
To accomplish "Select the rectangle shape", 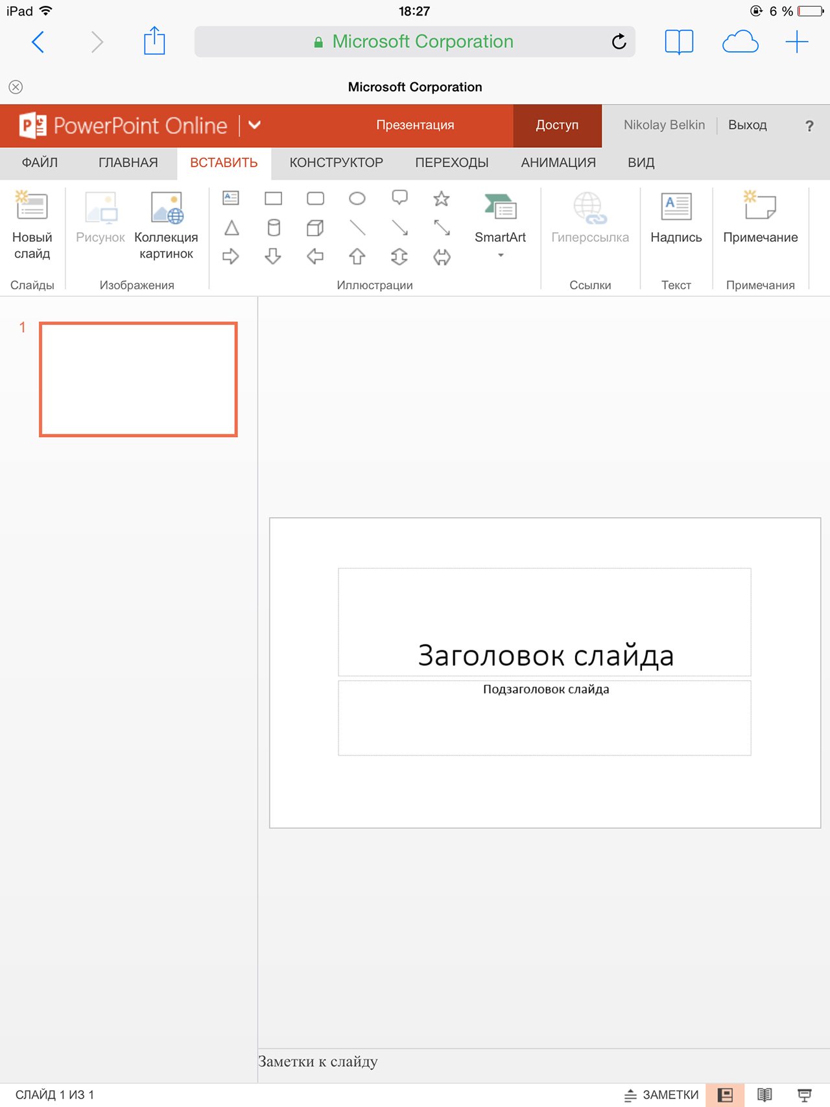I will point(273,198).
